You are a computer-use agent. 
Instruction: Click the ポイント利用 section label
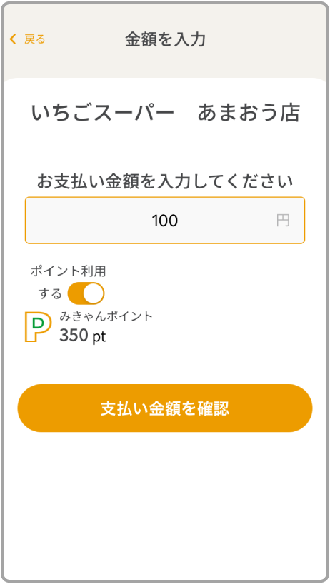point(69,271)
